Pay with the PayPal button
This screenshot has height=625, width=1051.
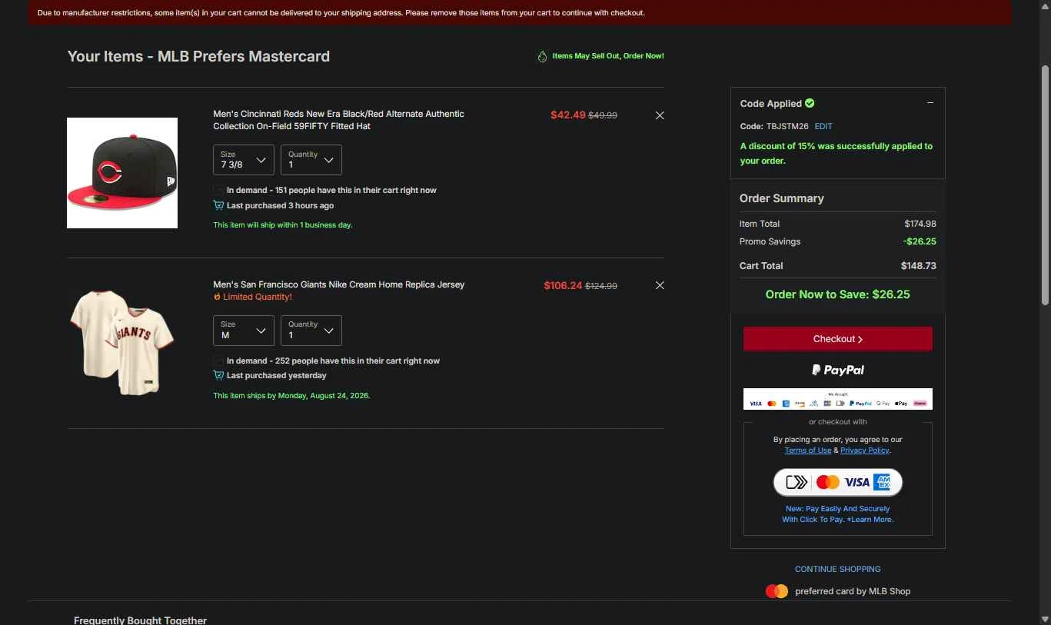[x=838, y=370]
